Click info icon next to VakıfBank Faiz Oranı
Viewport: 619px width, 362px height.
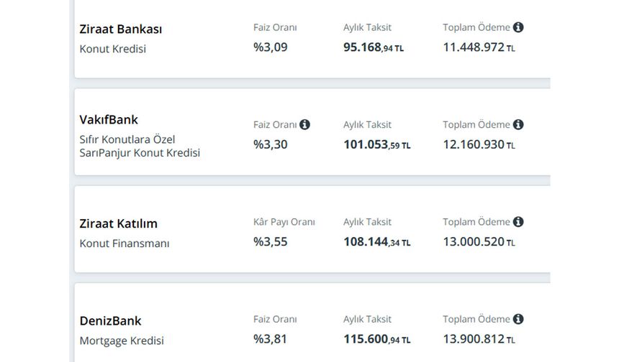click(x=304, y=124)
